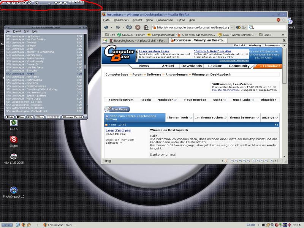The image size is (304, 228).
Task: Click Firefox Reload button
Action: coord(129,27)
